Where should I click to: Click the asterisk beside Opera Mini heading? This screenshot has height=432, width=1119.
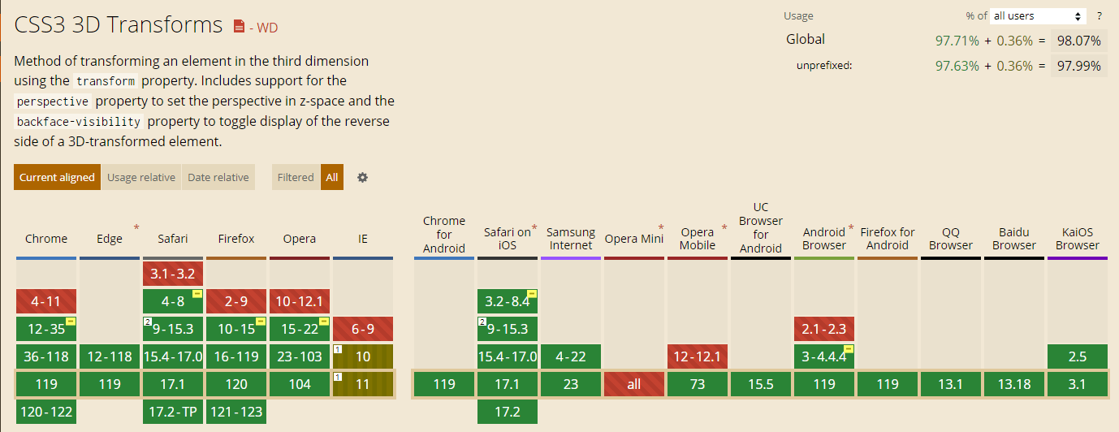(661, 228)
